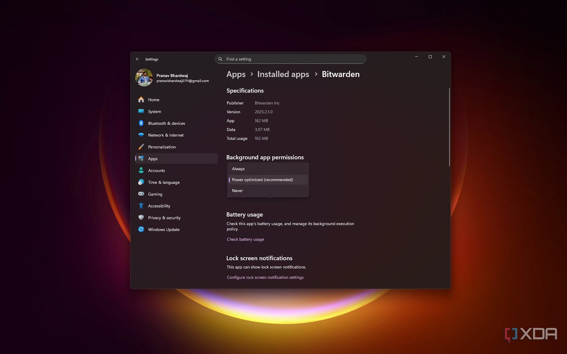Click the back arrow in Settings
Screen dimensions: 567x354
pos(138,59)
